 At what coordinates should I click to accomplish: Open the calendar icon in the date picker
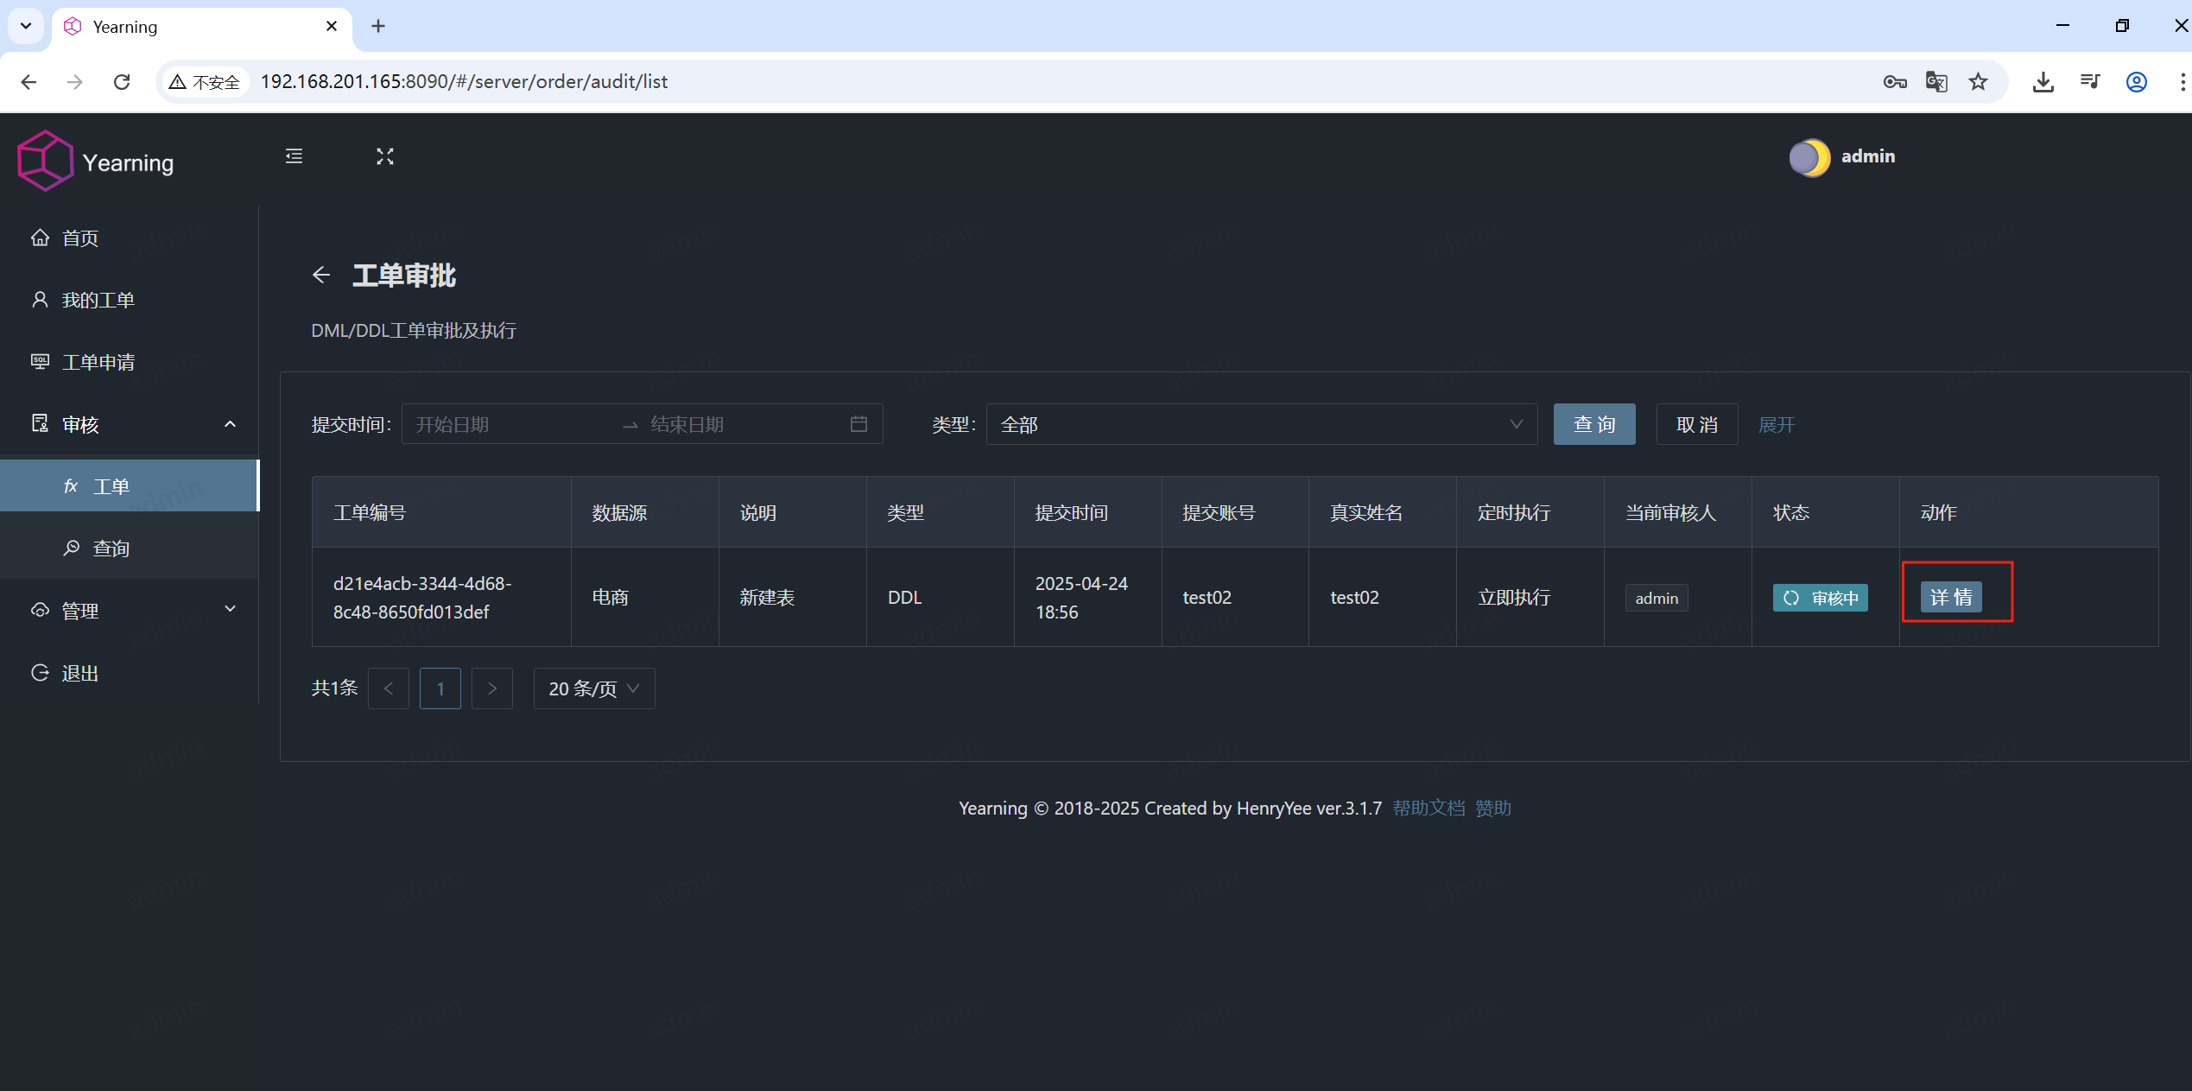point(858,423)
